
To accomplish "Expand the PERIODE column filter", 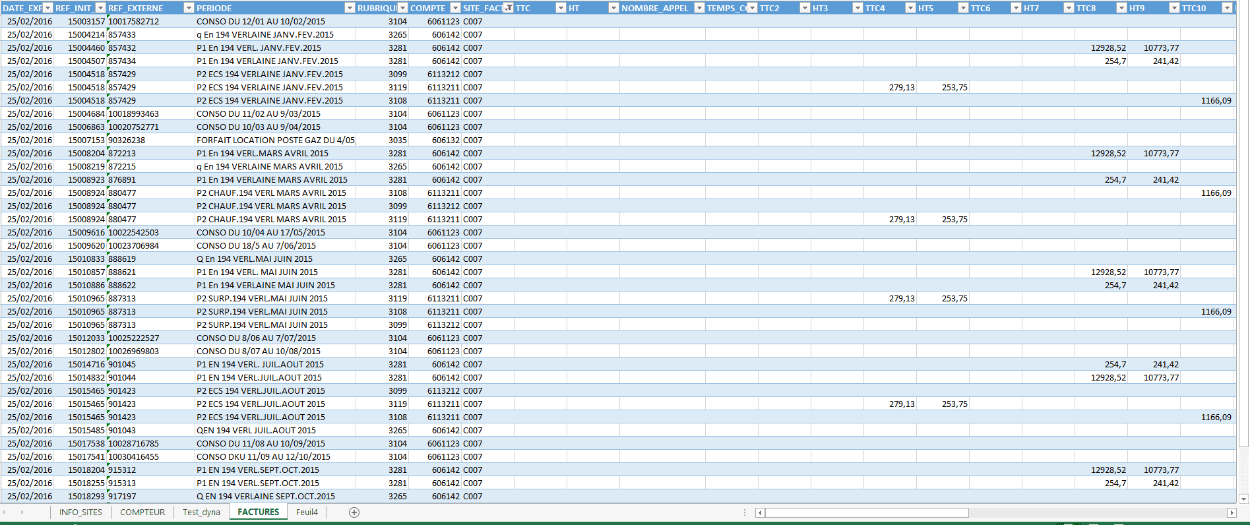I will click(350, 8).
